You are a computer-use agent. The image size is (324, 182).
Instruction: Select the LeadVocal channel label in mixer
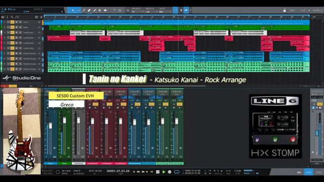coord(78,163)
